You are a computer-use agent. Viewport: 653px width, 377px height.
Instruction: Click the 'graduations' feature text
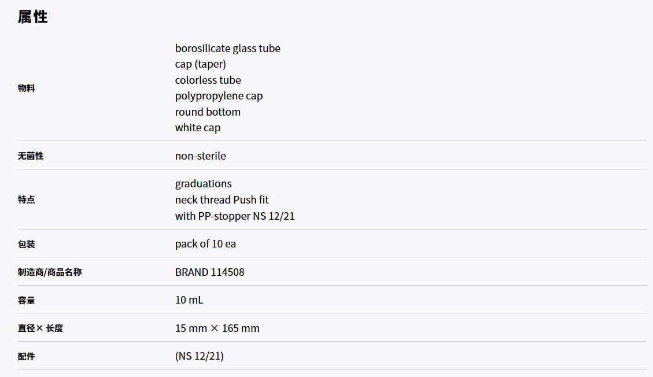click(203, 184)
